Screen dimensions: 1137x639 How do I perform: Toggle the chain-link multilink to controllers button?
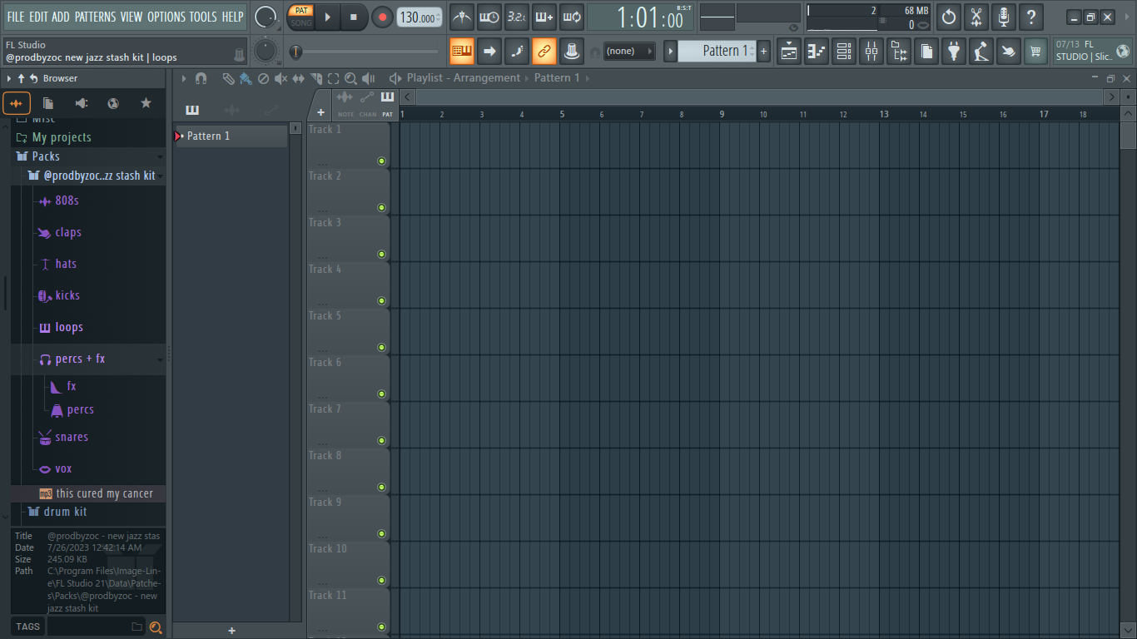click(x=544, y=52)
